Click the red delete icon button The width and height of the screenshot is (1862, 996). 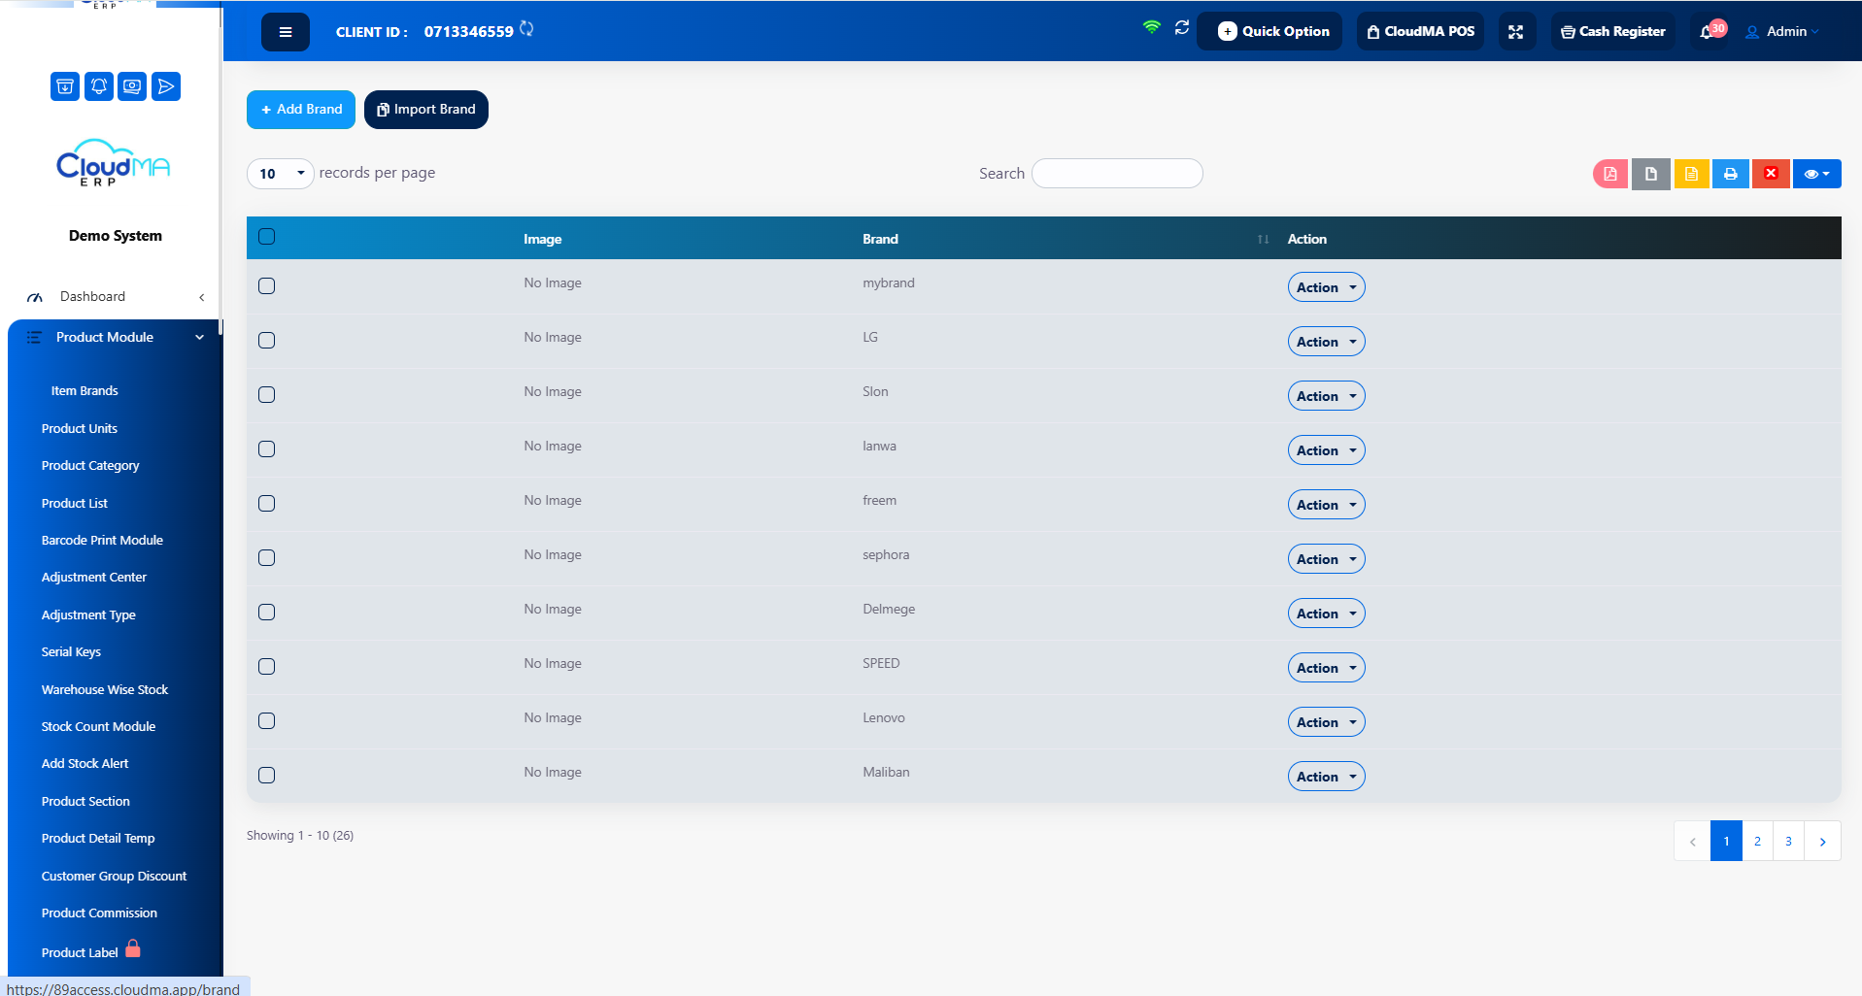tap(1771, 174)
